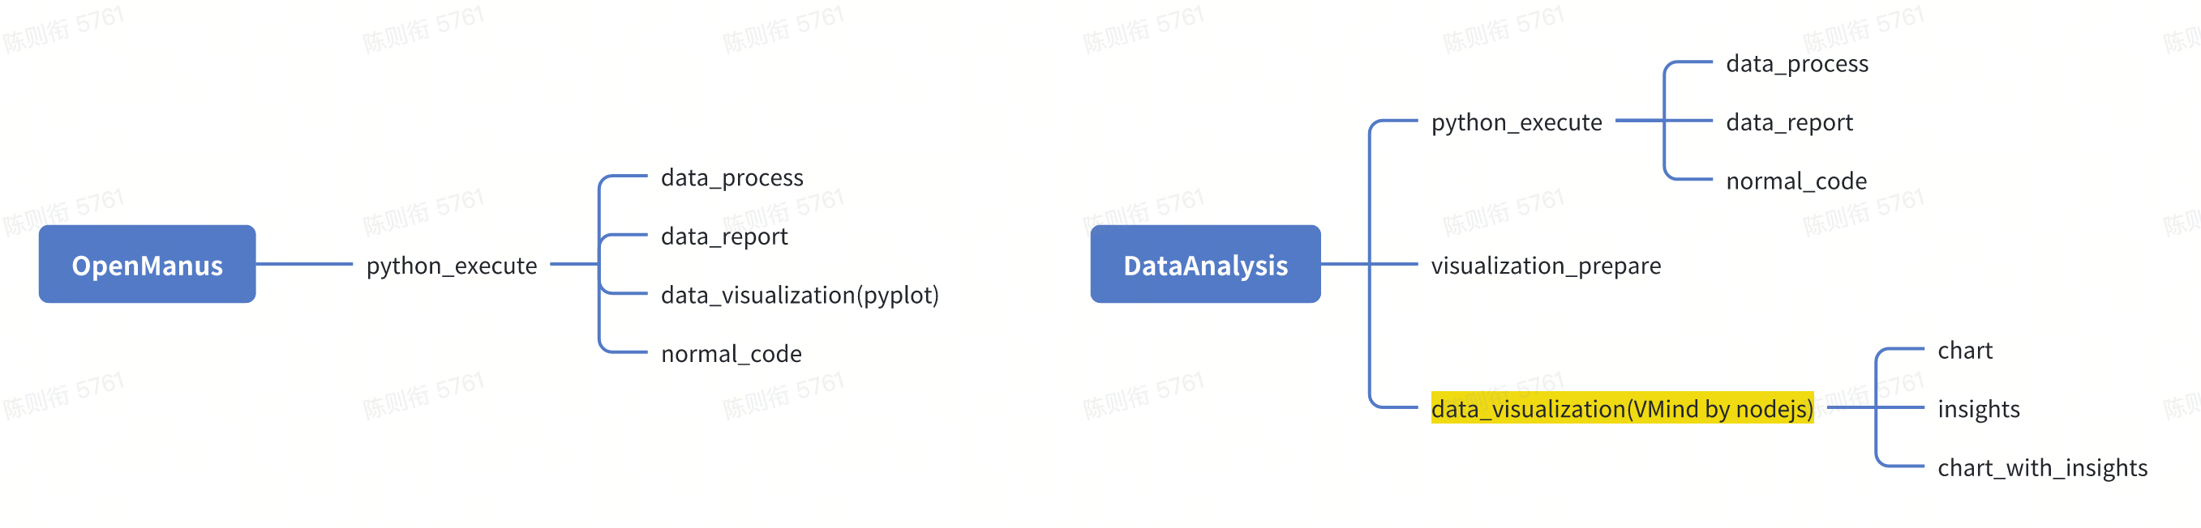Click data_process node under OpenManus
The image size is (2201, 528).
732,177
